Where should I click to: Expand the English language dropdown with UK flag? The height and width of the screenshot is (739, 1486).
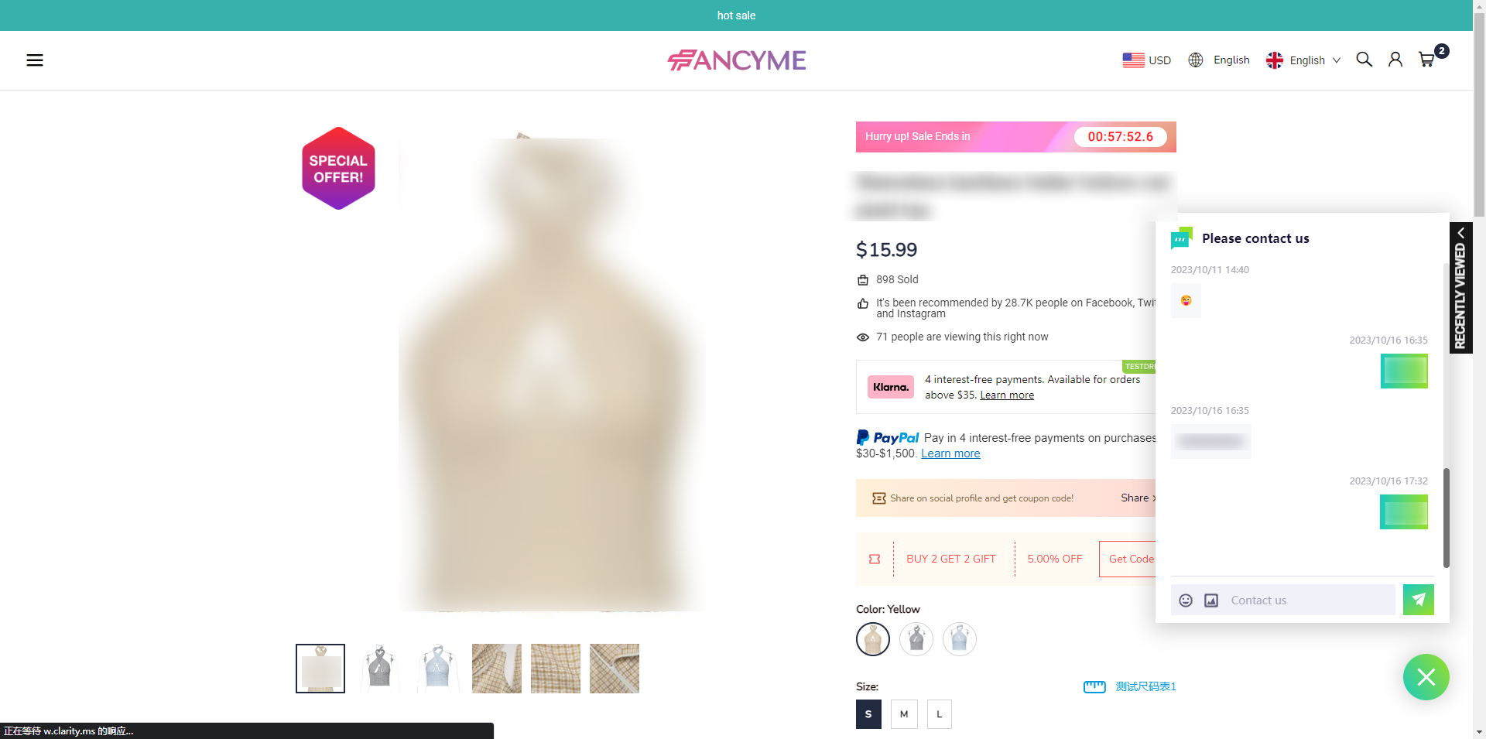1303,60
